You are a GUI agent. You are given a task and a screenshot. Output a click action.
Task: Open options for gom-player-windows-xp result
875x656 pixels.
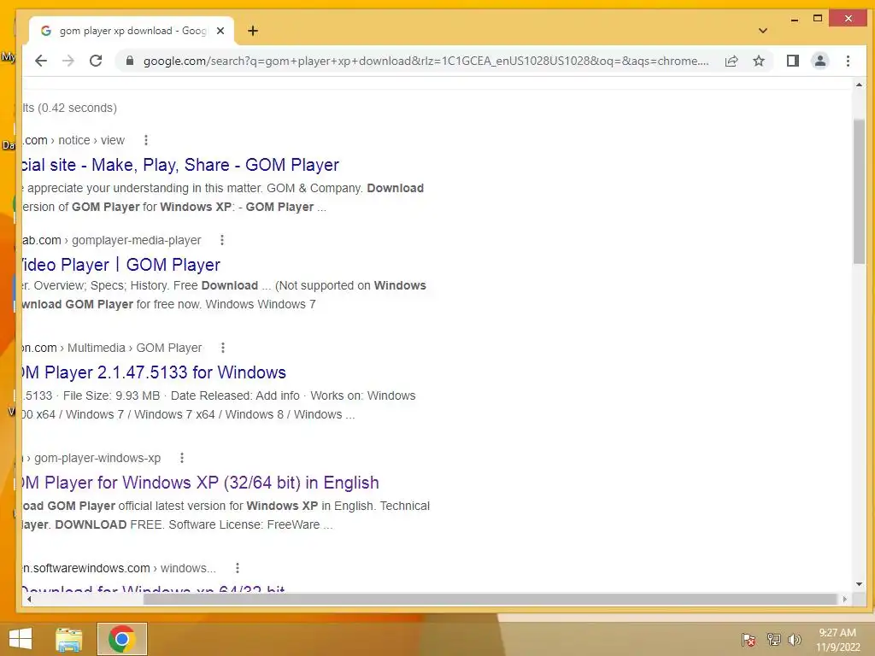[x=182, y=458]
